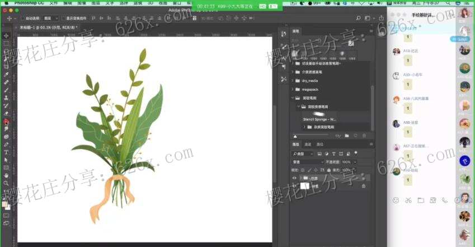
Task: Select the Crop tool
Action: tap(6, 67)
